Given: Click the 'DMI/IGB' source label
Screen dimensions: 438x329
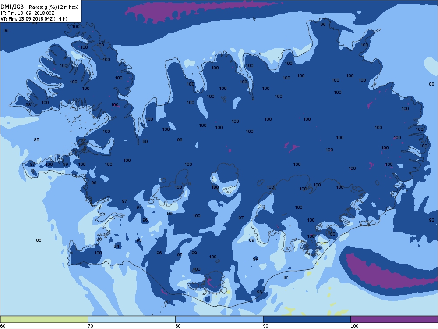Looking at the screenshot, I should tap(12, 7).
